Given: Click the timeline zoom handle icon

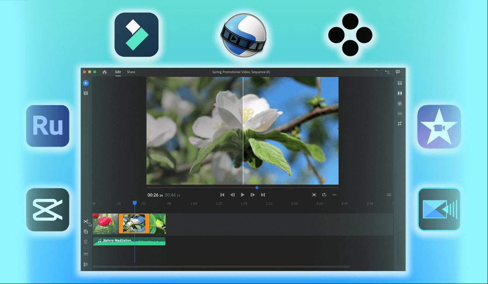Looking at the screenshot, I should 389,195.
